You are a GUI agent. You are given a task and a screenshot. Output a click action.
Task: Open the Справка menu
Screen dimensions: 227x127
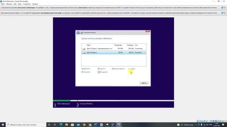35,4
